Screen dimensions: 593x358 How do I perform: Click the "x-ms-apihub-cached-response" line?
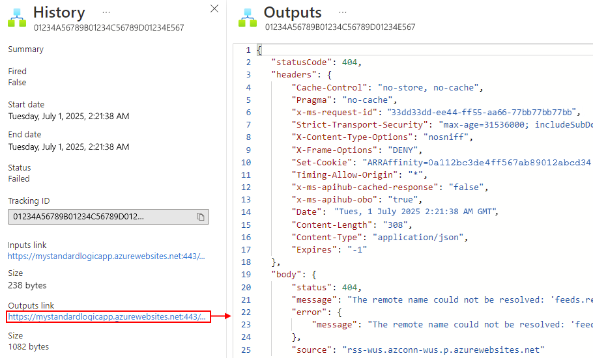pyautogui.click(x=390, y=187)
